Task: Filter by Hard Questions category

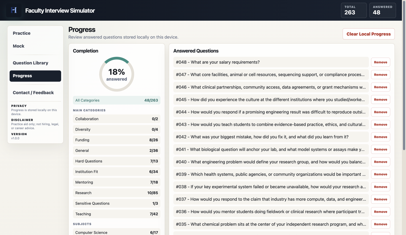Action: point(116,161)
